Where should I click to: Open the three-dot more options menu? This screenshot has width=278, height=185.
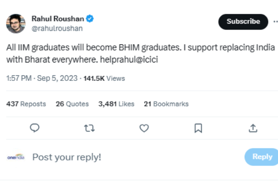pyautogui.click(x=276, y=22)
